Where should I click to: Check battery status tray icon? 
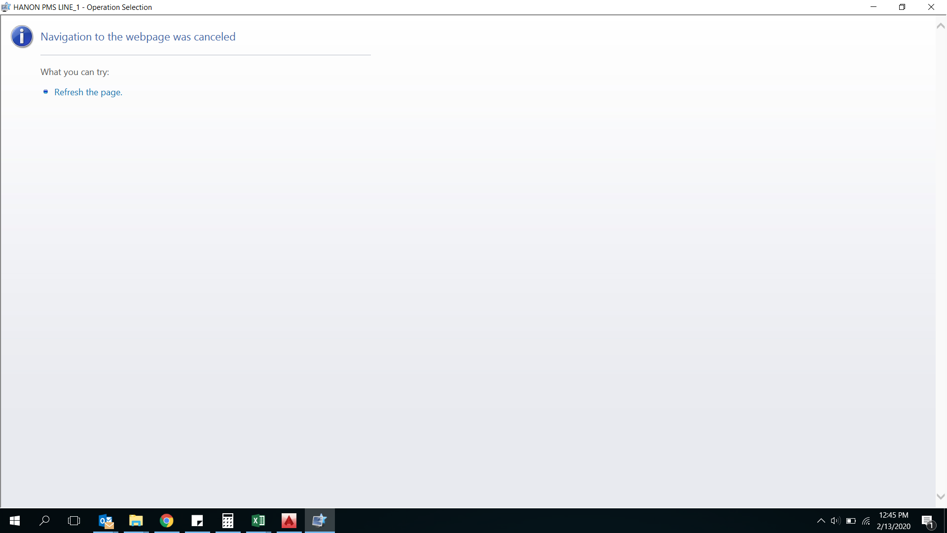(x=851, y=521)
